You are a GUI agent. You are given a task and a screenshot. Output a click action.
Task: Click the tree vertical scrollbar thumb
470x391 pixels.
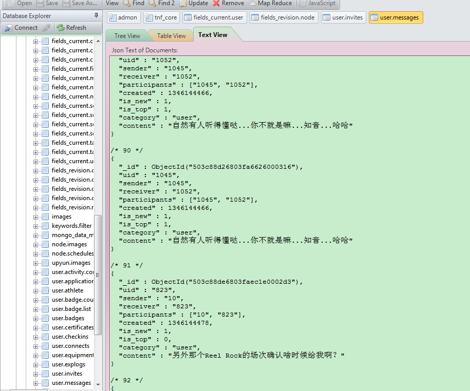(x=98, y=275)
